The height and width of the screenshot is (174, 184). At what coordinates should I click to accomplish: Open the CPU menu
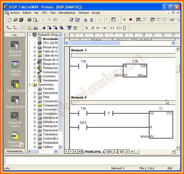click(44, 12)
